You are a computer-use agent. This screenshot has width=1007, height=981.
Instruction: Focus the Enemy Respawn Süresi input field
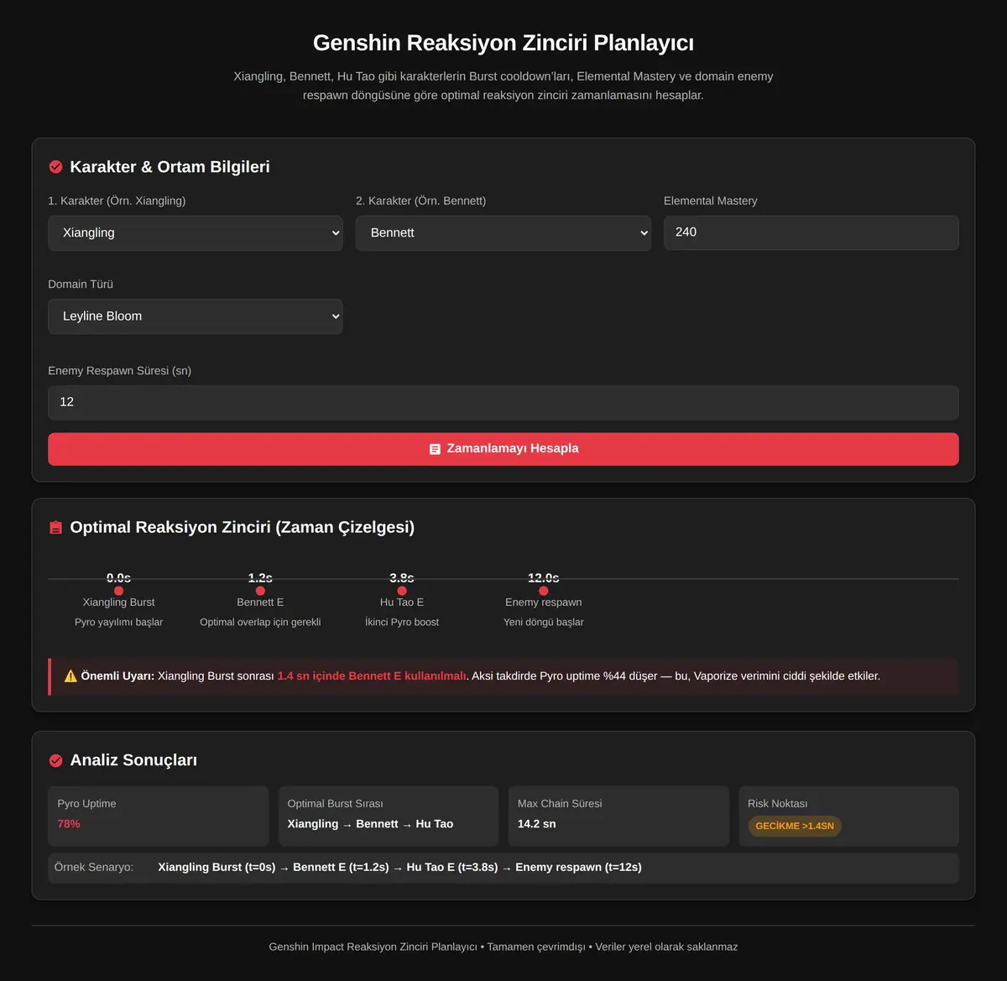click(503, 403)
